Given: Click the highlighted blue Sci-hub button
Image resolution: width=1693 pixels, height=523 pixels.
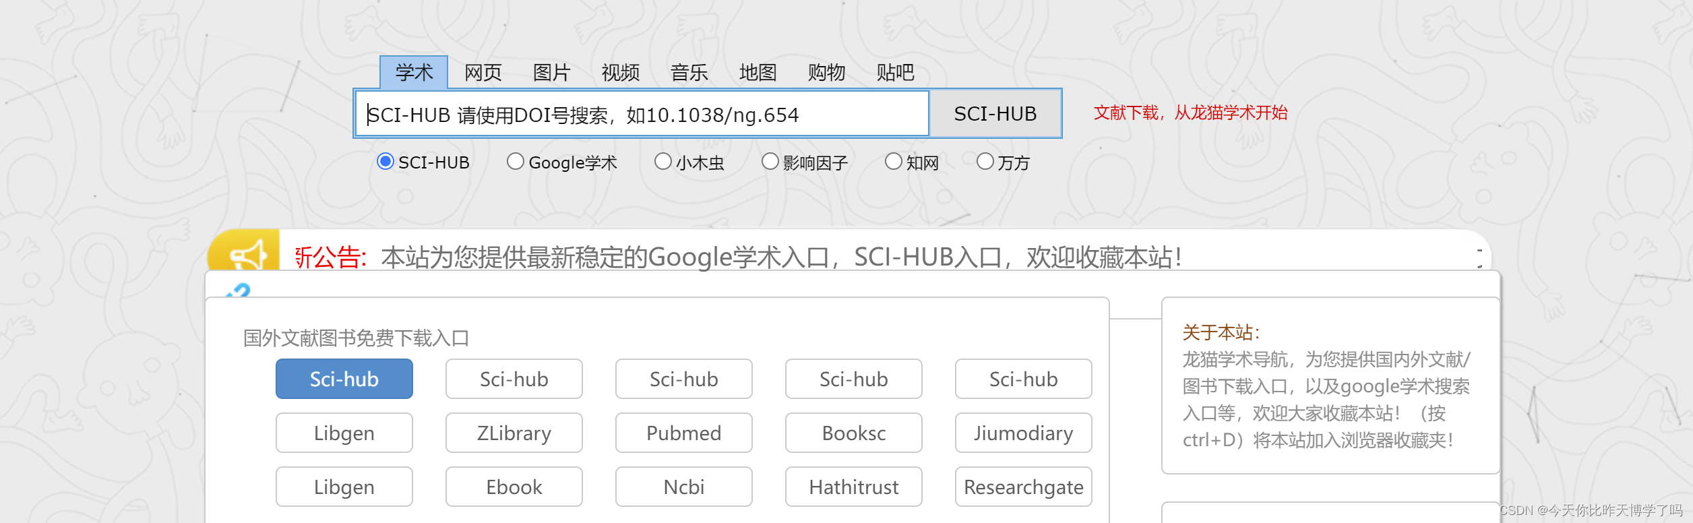Looking at the screenshot, I should 344,379.
